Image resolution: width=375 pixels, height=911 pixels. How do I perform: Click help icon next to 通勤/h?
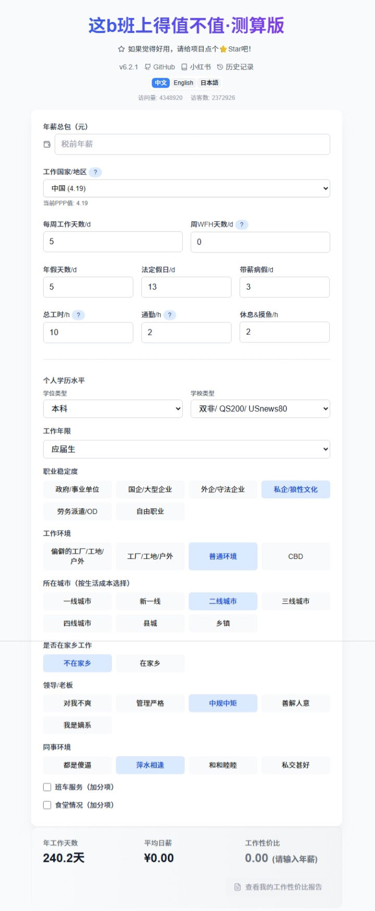coord(170,315)
